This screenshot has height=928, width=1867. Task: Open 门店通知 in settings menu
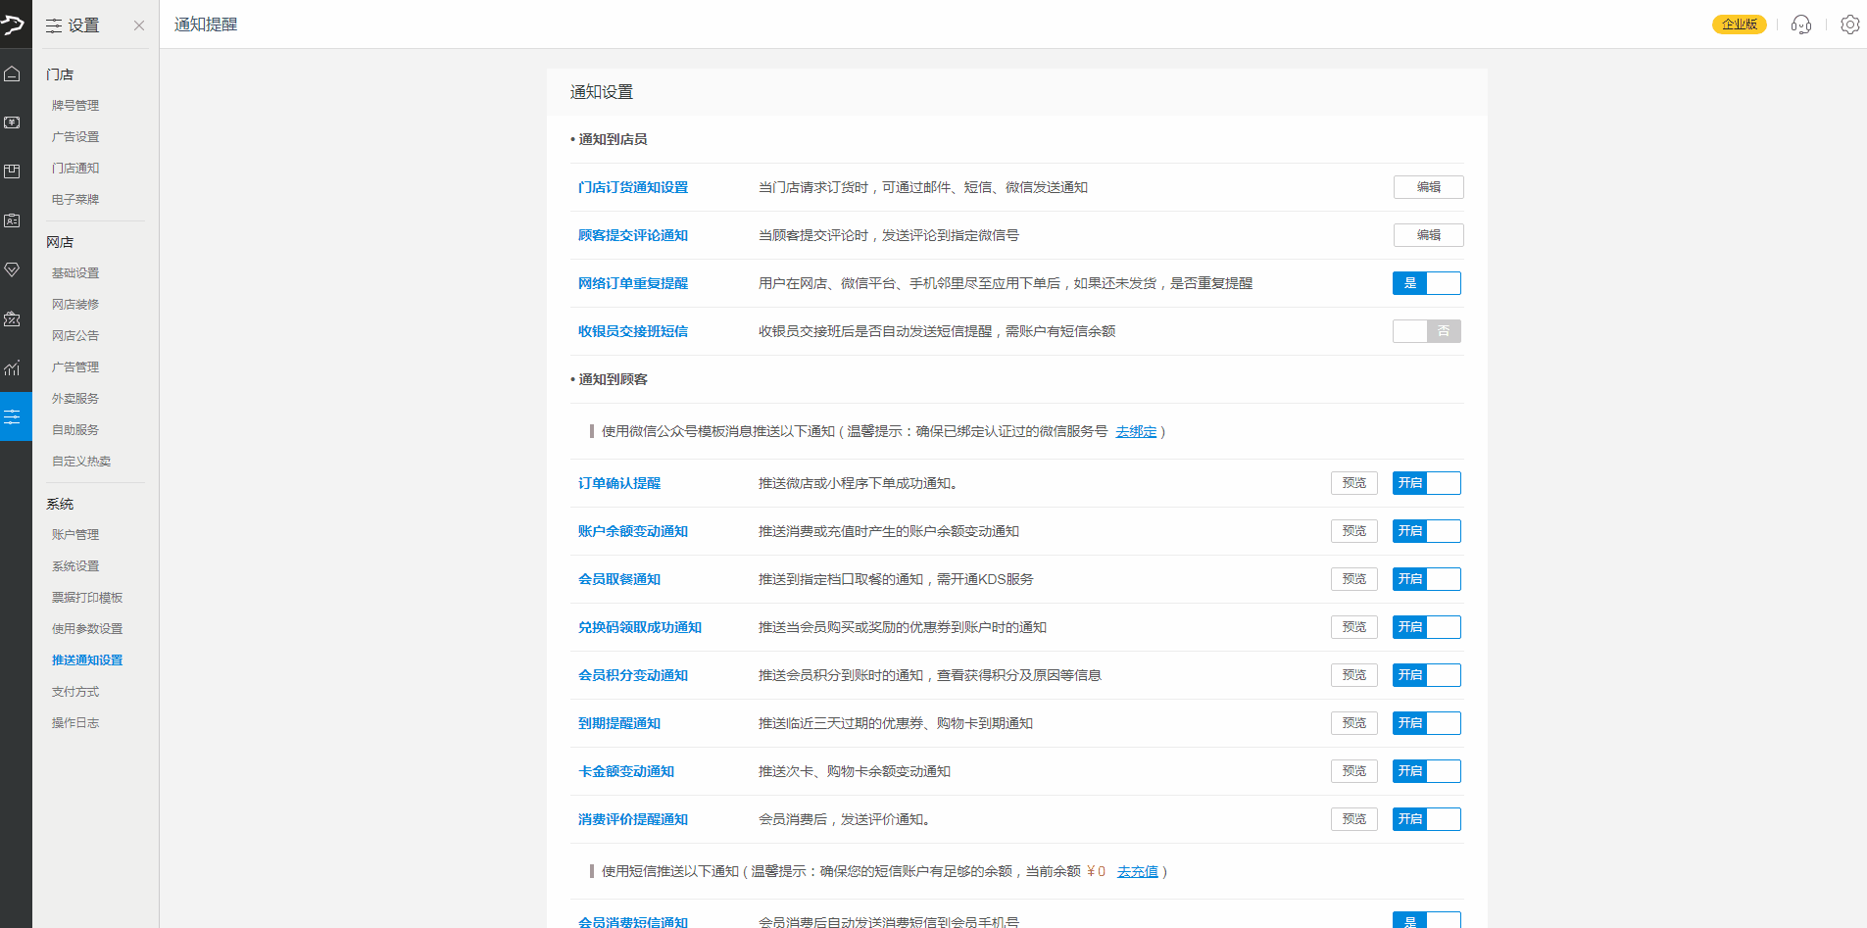pos(75,169)
